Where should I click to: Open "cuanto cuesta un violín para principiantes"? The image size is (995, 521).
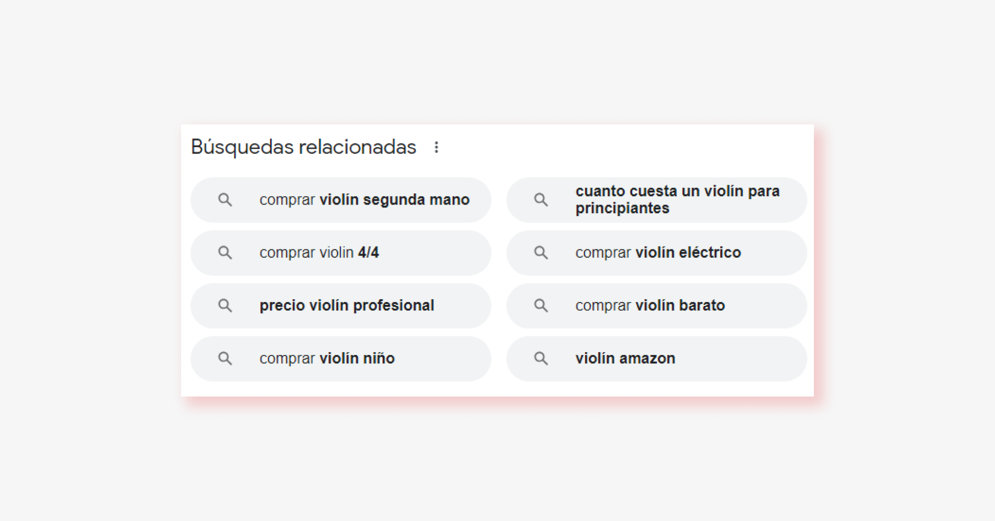pos(677,200)
